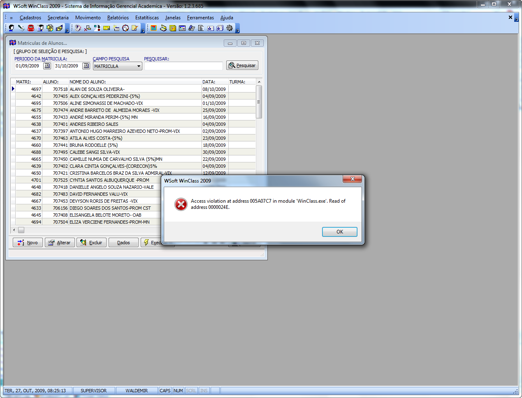
Task: Click the Pesquisar search button
Action: (242, 65)
